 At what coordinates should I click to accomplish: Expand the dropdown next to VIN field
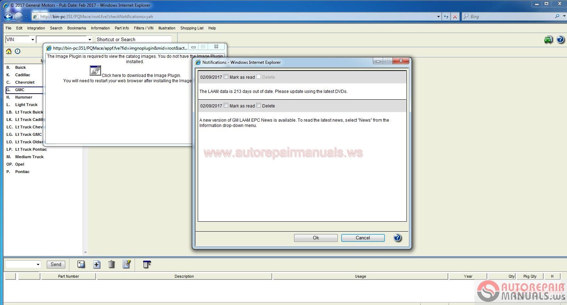click(x=90, y=40)
